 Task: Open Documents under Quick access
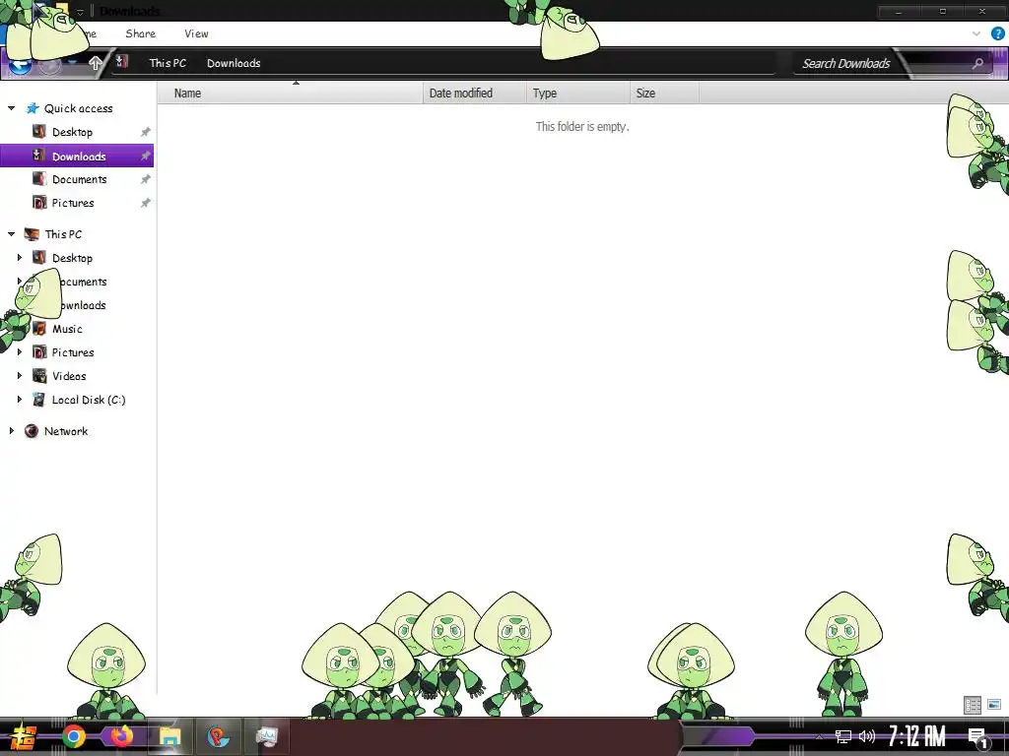79,179
